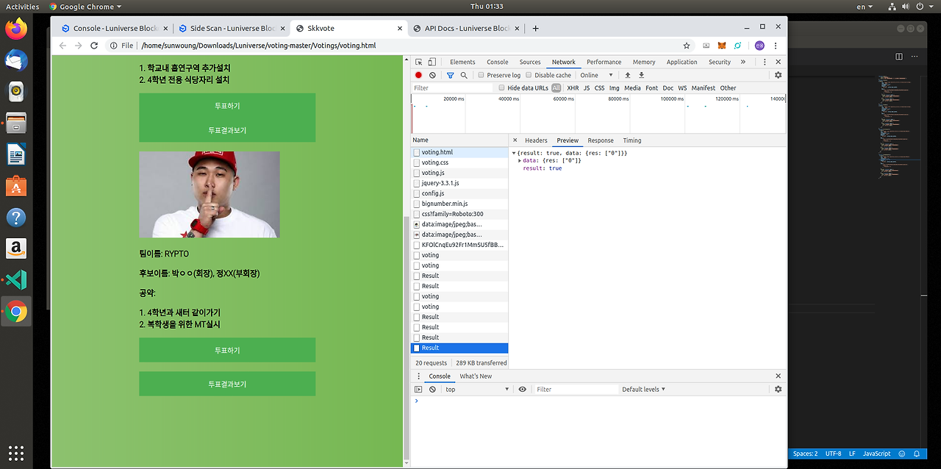
Task: Open the top JavaScript context dropdown
Action: 476,390
